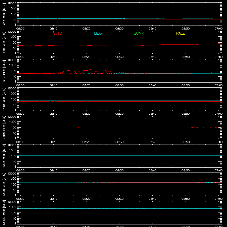Select the 245 MHz [SFU] axis title

click(4, 14)
